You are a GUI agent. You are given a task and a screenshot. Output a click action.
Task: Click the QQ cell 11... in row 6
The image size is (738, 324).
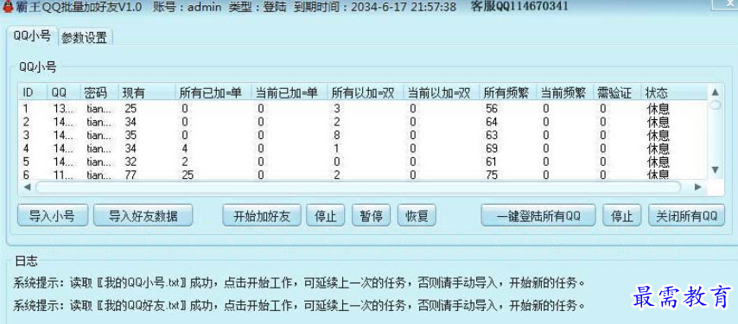click(64, 175)
